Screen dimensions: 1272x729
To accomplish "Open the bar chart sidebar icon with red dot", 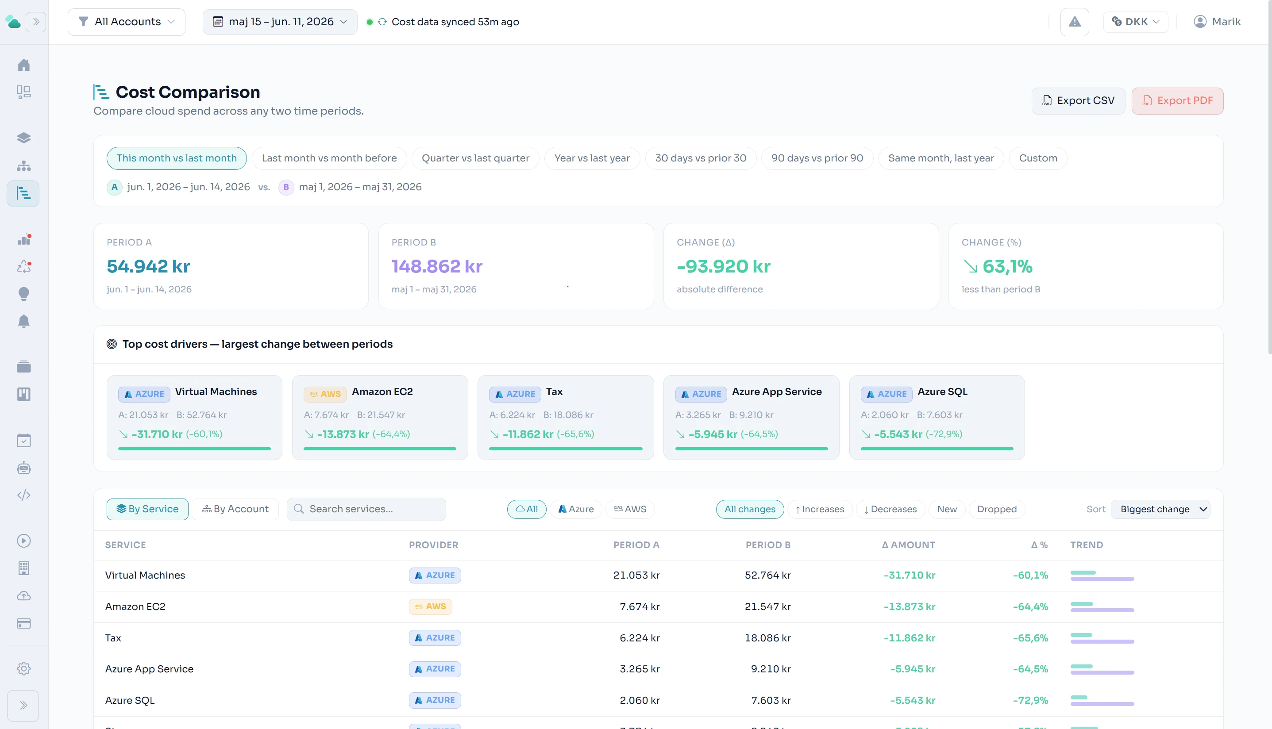I will point(23,239).
